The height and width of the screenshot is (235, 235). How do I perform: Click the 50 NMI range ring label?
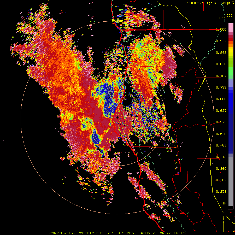[x=117, y=69]
